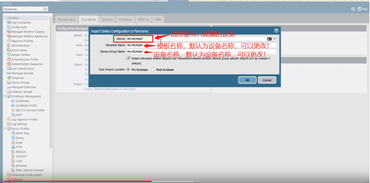Select the Pre Rulebase radio option

point(128,70)
